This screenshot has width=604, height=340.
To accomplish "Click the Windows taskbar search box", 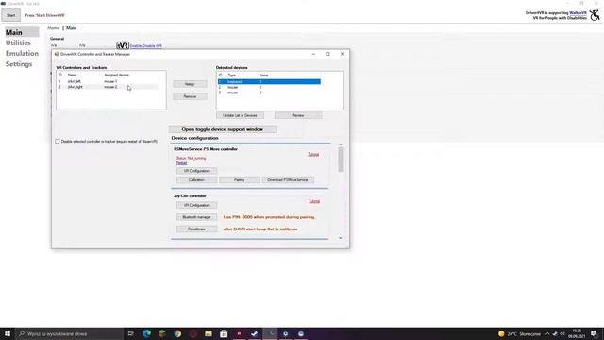I will tap(69, 333).
